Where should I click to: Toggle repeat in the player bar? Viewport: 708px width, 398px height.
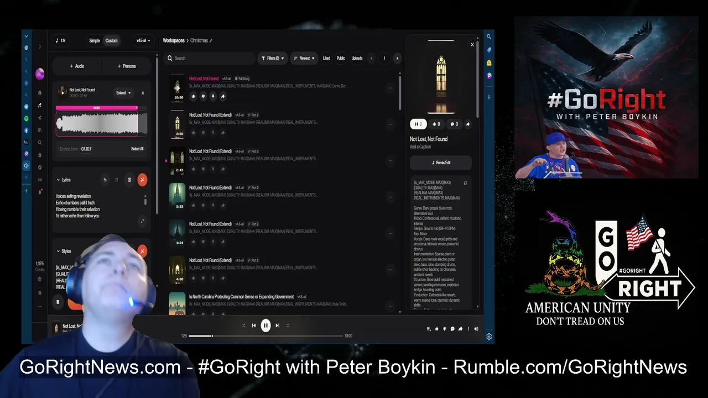(x=288, y=326)
